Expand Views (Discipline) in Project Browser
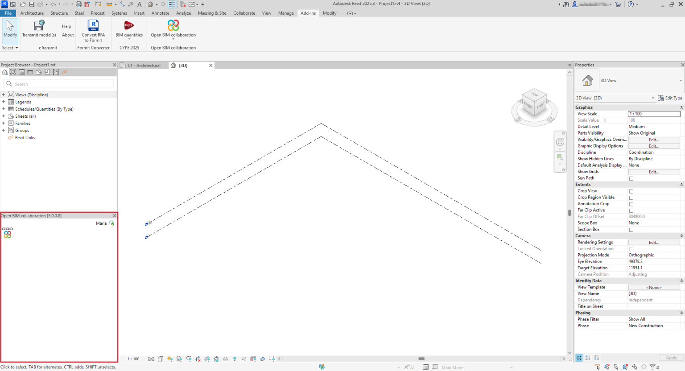Image resolution: width=685 pixels, height=371 pixels. click(x=4, y=95)
